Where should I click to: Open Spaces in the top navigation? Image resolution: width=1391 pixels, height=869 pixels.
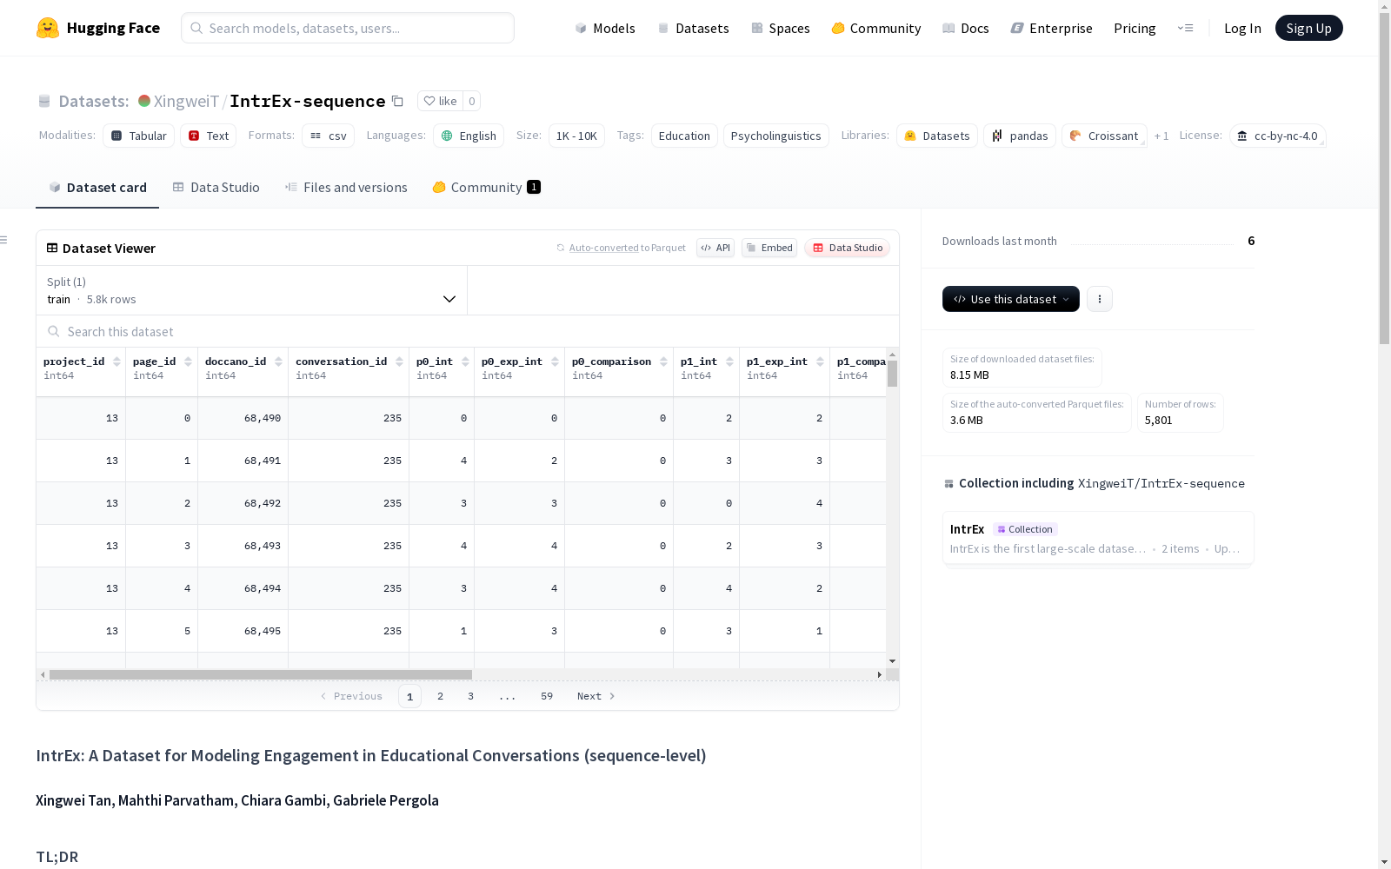tap(781, 28)
